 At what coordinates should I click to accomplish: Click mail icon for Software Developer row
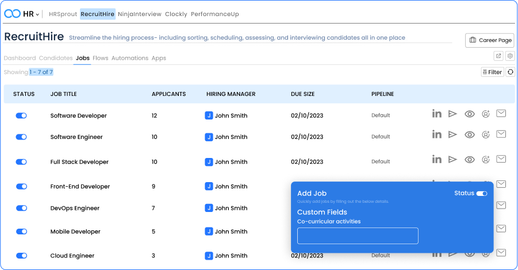(x=501, y=114)
